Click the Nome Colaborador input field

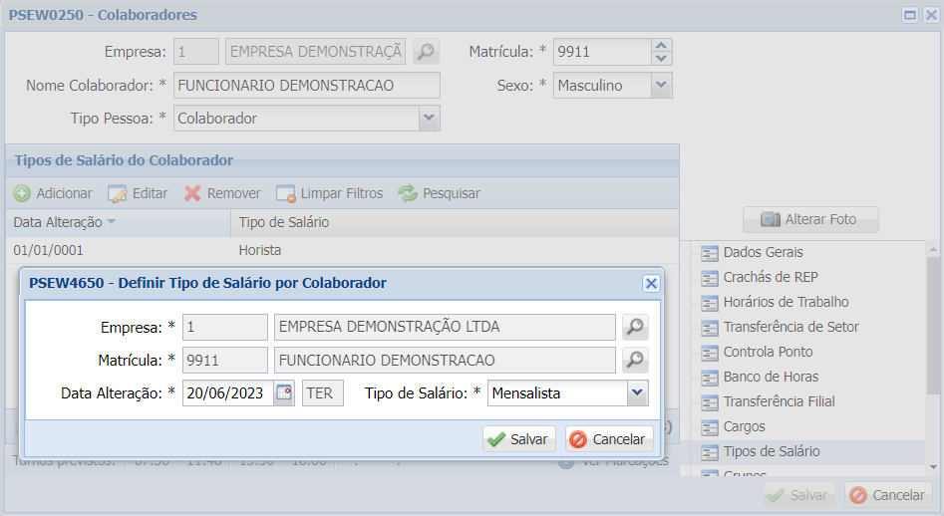(306, 86)
